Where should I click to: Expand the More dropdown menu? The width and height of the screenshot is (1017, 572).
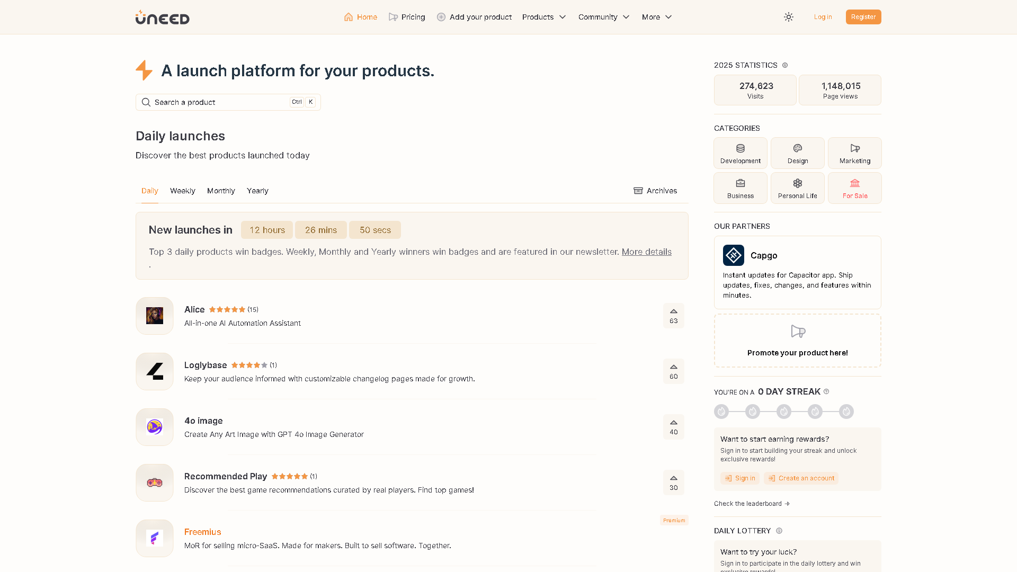pos(657,17)
